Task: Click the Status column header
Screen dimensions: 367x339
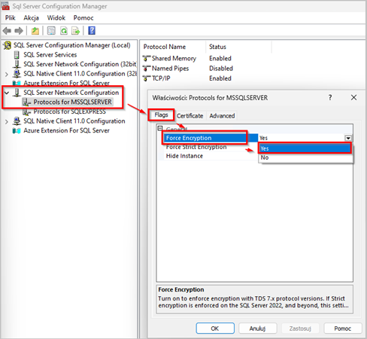Action: [x=217, y=47]
